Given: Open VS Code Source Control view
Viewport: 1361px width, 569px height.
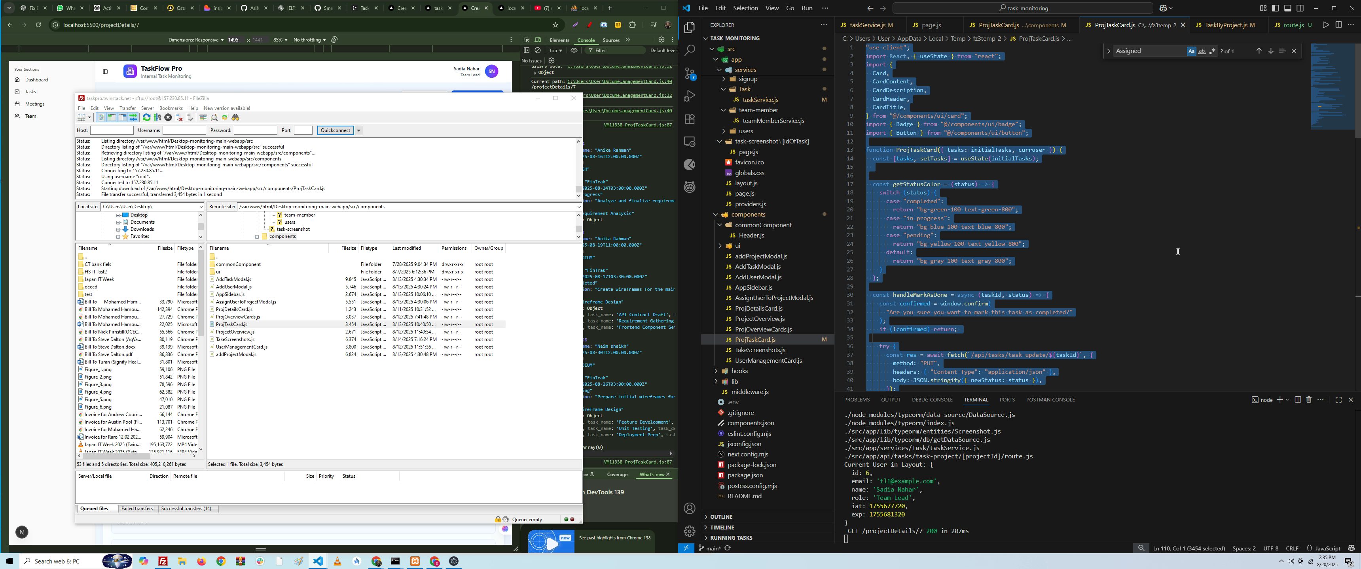Looking at the screenshot, I should pos(690,73).
